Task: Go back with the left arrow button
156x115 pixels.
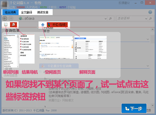Action: coord(5,18)
